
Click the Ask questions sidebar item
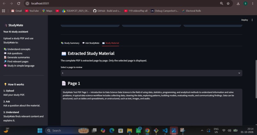[x=13, y=53]
